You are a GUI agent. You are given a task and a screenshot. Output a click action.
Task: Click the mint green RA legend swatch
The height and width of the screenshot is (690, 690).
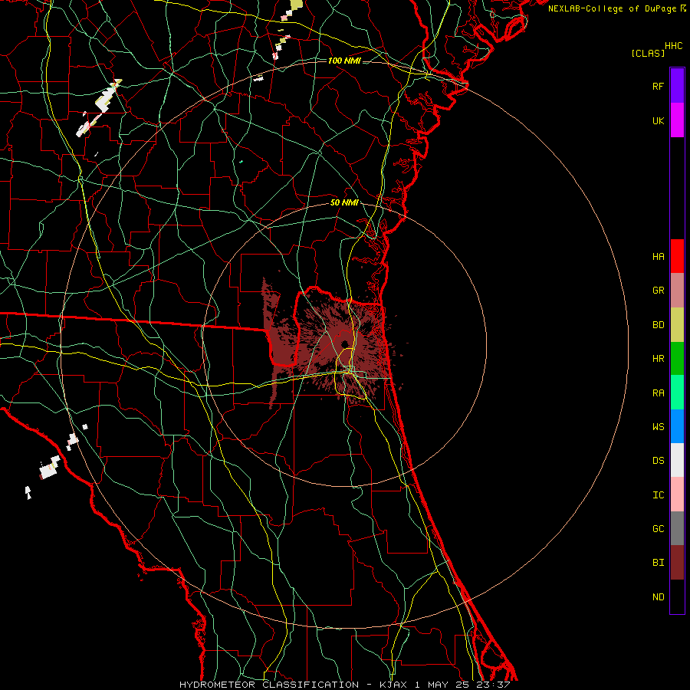point(677,393)
